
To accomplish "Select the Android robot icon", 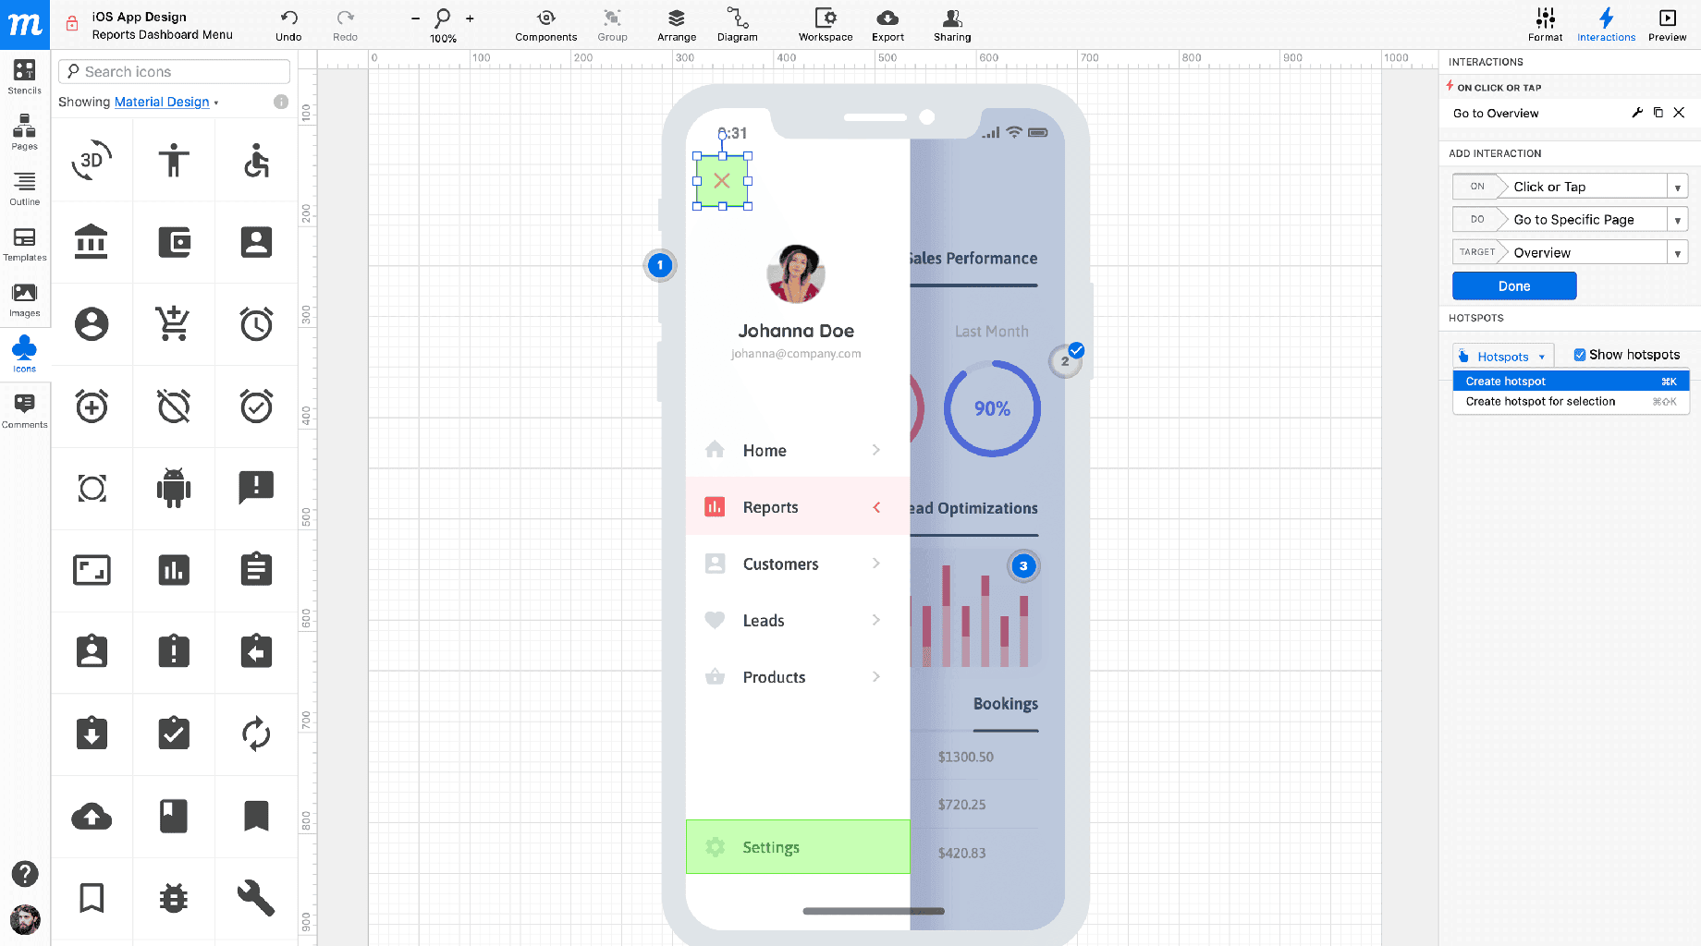I will [x=174, y=488].
